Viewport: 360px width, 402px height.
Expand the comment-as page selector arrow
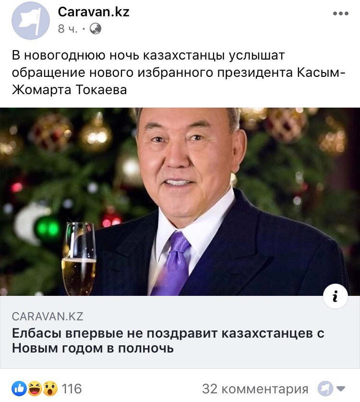(341, 389)
